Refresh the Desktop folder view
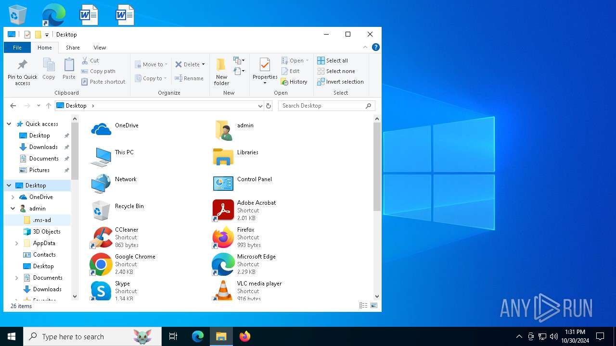This screenshot has height=346, width=616. point(269,106)
